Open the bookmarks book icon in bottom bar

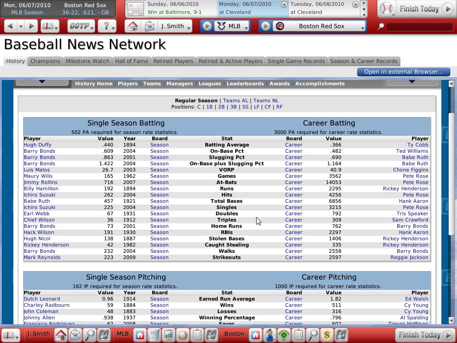point(10,334)
